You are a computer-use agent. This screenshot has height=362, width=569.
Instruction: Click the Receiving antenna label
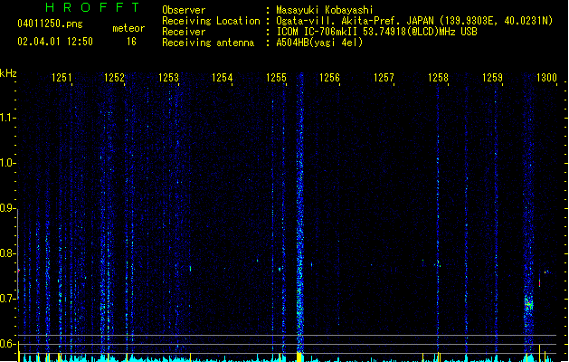(208, 43)
